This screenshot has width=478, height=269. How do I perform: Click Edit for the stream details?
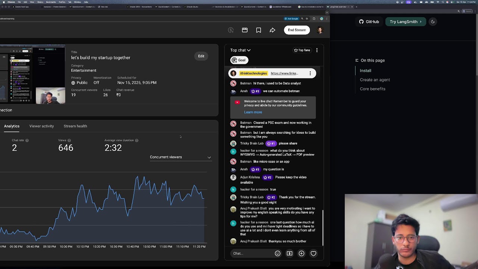201,56
